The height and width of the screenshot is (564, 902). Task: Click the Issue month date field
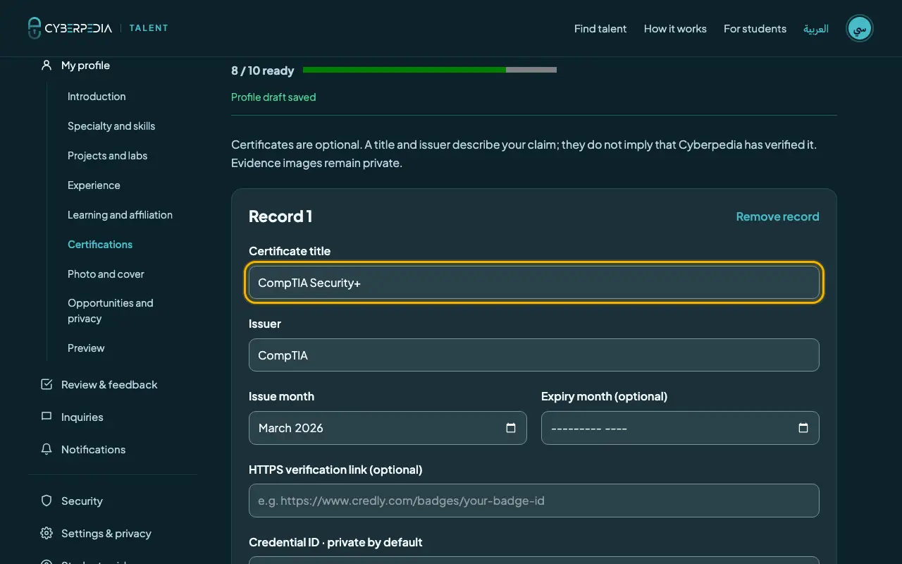coord(388,428)
